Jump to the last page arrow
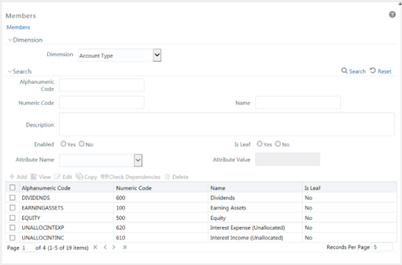Image resolution: width=402 pixels, height=265 pixels. click(x=124, y=247)
